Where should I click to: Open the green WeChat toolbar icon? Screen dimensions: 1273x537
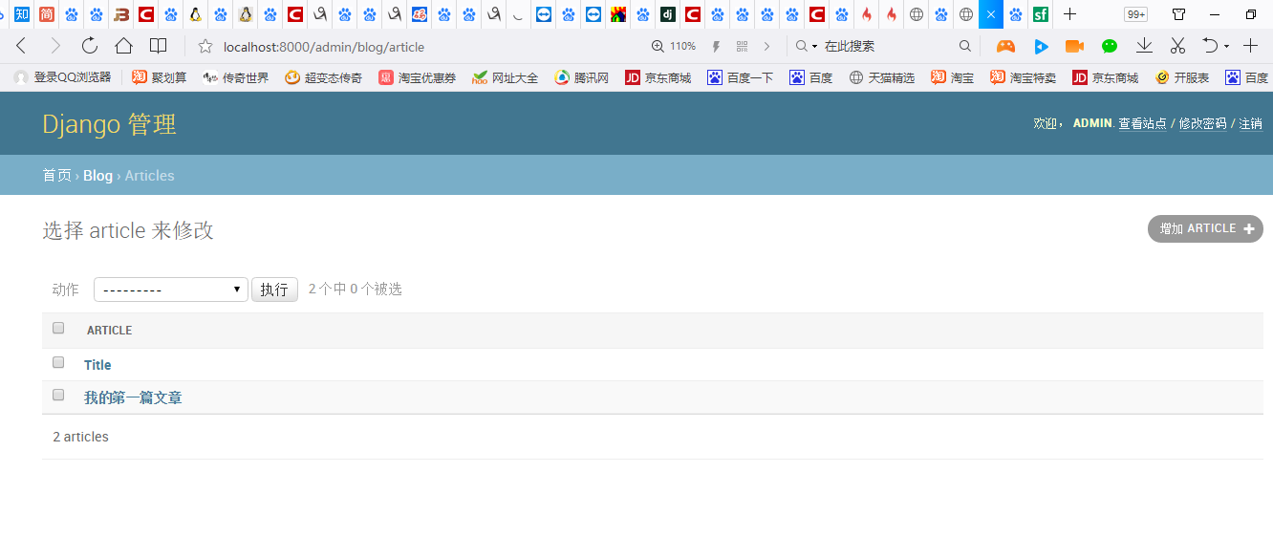1109,46
